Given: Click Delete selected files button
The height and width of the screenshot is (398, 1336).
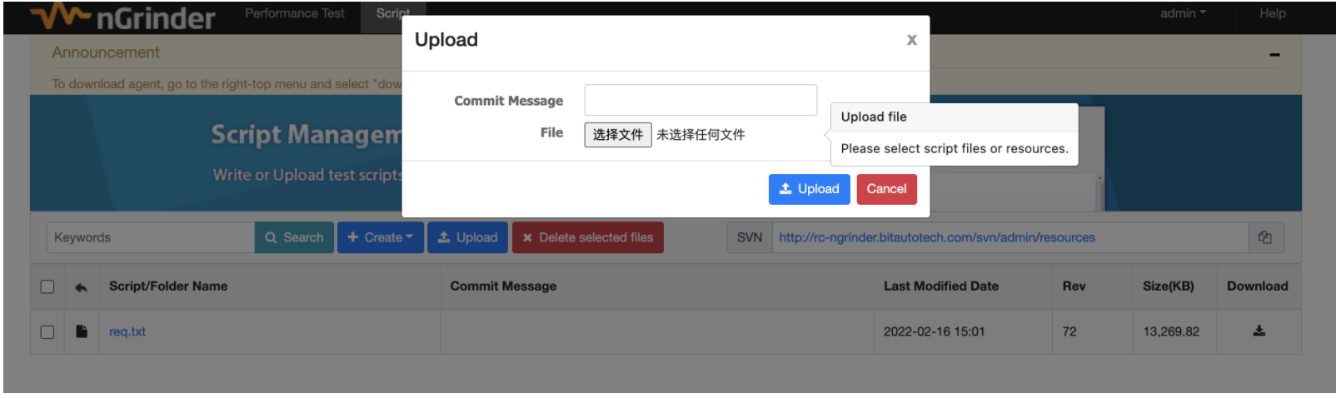Looking at the screenshot, I should 587,237.
